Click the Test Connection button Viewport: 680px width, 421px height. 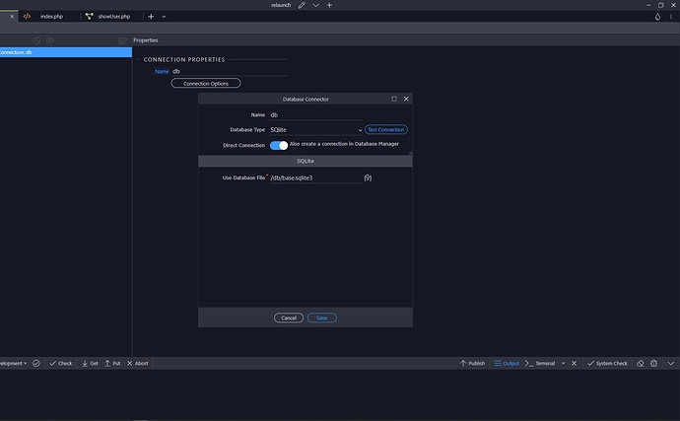(x=386, y=130)
